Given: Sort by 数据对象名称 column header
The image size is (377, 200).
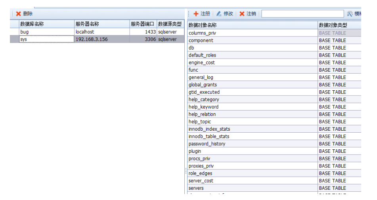Looking at the screenshot, I should point(252,25).
